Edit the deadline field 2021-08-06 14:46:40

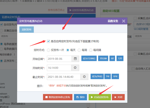click(64, 77)
